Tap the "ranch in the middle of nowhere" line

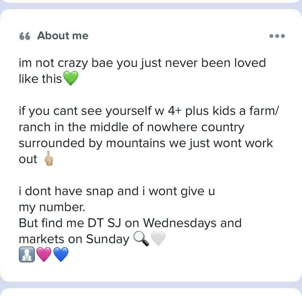point(131,127)
